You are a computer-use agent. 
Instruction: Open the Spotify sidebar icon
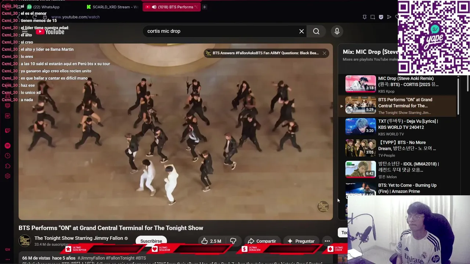pyautogui.click(x=7, y=146)
